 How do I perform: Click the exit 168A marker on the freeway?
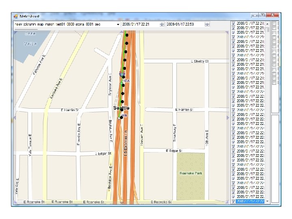coord(127,81)
